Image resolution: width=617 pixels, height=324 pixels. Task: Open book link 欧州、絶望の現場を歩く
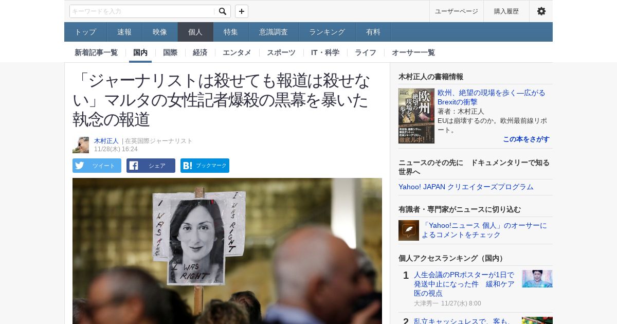point(492,97)
